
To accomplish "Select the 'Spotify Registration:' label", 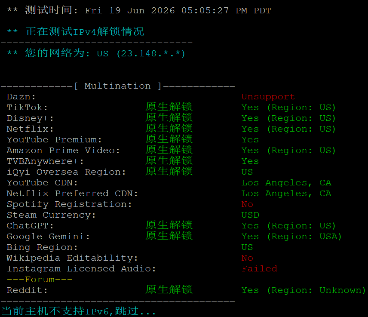I will [x=69, y=204].
